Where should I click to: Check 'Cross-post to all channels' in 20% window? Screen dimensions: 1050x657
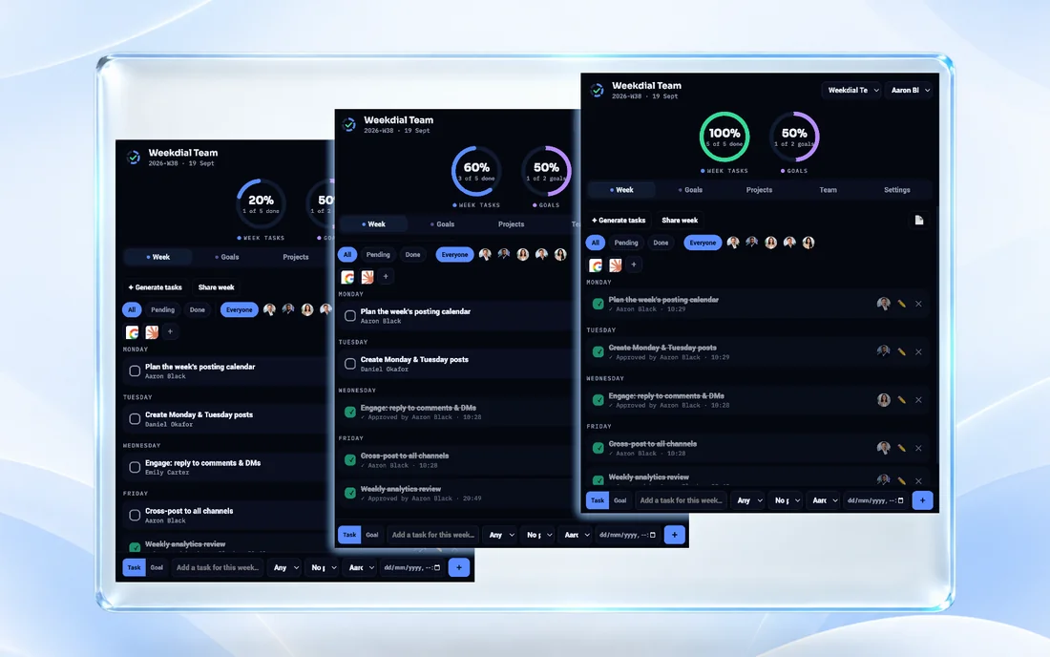135,515
